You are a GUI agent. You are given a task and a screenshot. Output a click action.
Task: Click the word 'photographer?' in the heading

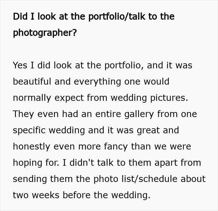pyautogui.click(x=45, y=33)
